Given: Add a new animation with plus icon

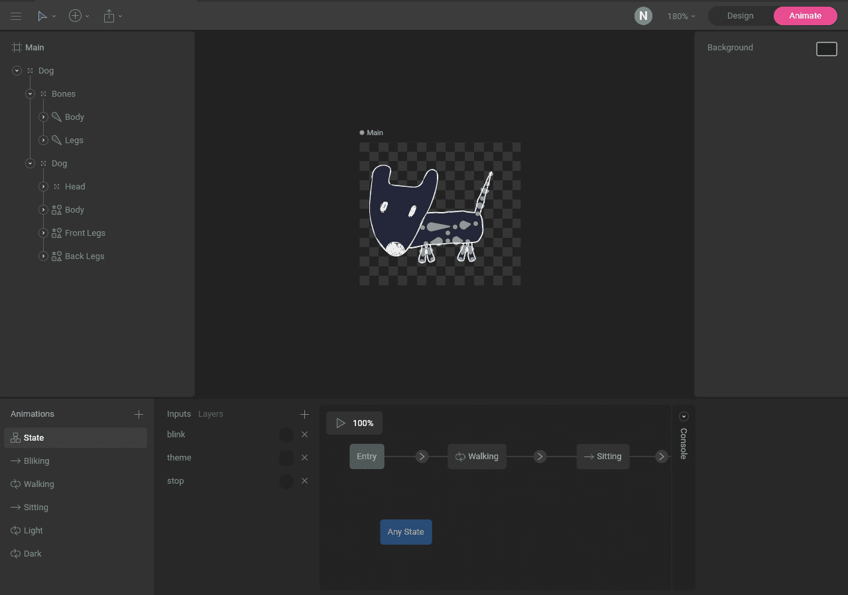Looking at the screenshot, I should pyautogui.click(x=139, y=415).
